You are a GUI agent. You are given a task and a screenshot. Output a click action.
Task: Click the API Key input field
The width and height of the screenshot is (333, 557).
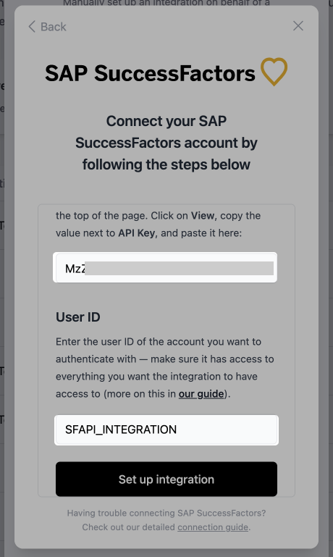pos(166,268)
